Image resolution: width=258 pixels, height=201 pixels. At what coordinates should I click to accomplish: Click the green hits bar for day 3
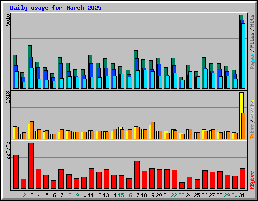click(x=30, y=51)
